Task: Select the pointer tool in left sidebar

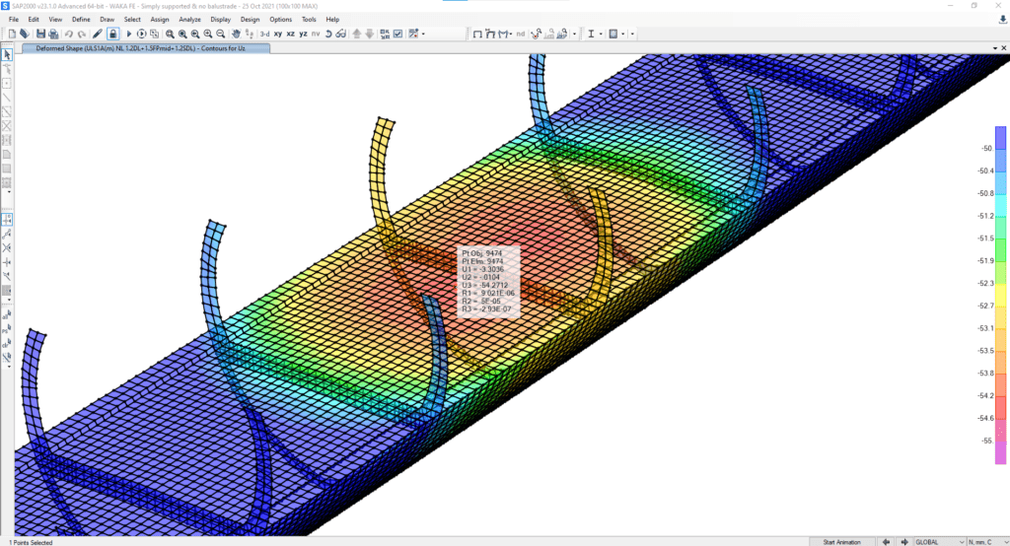Action: (x=7, y=54)
